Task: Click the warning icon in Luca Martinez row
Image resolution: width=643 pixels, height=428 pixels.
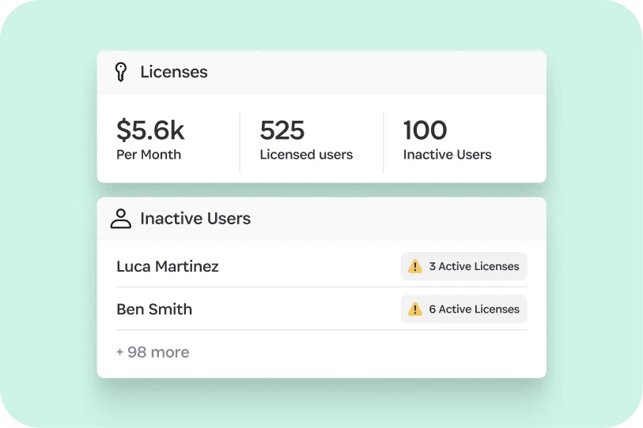Action: pyautogui.click(x=415, y=266)
